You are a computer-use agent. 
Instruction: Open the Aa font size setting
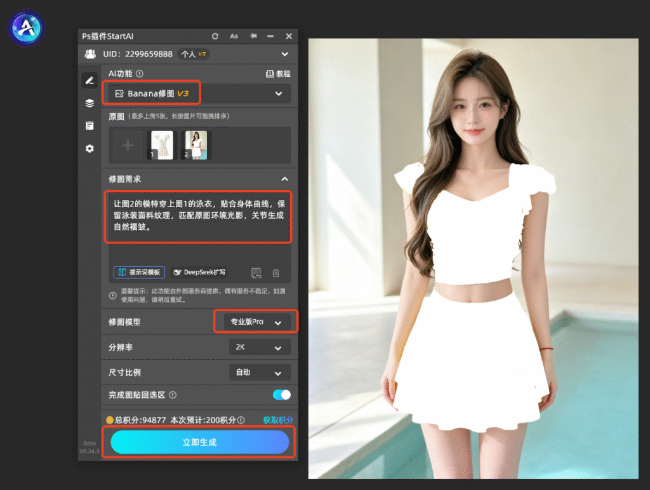(234, 36)
